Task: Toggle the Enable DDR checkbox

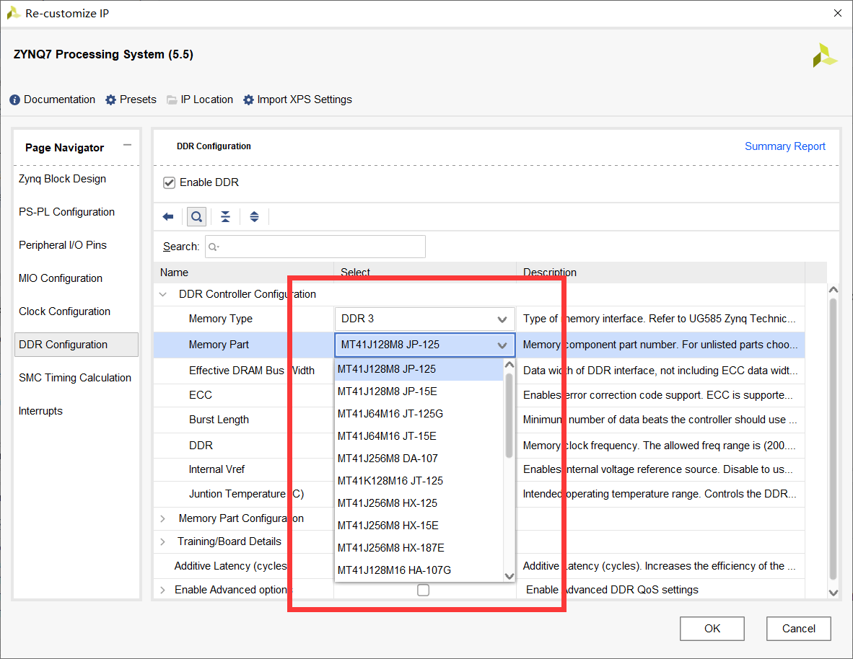Action: pyautogui.click(x=169, y=182)
